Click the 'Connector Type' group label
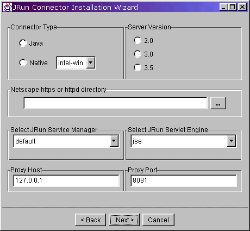250x231 pixels. point(34,27)
